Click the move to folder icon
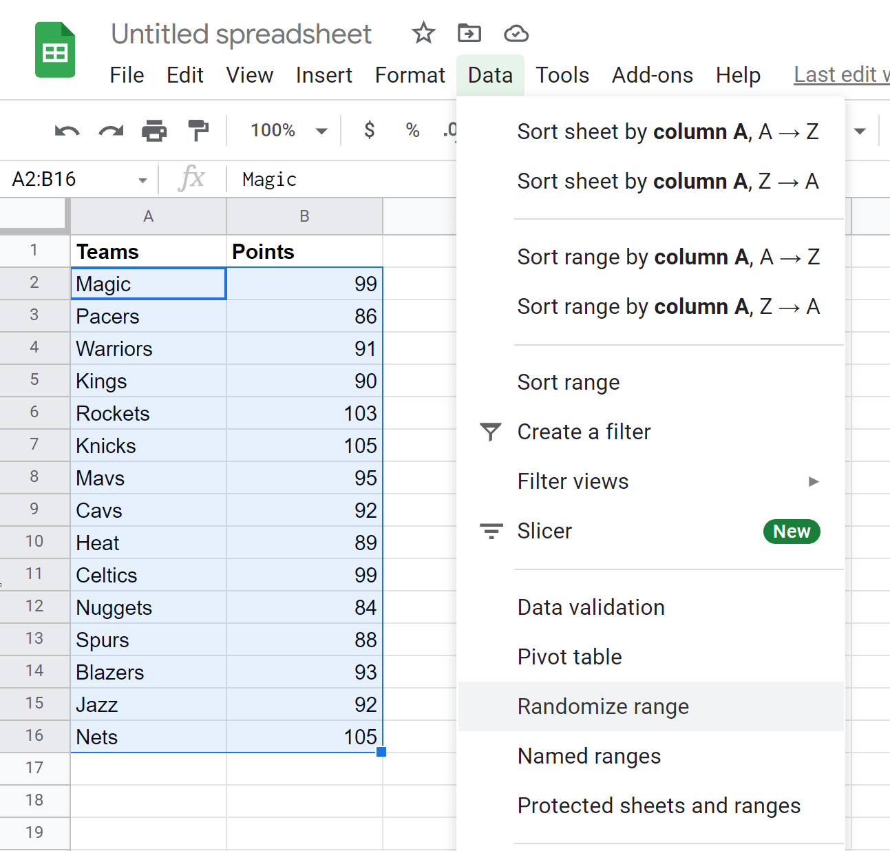 pyautogui.click(x=469, y=33)
